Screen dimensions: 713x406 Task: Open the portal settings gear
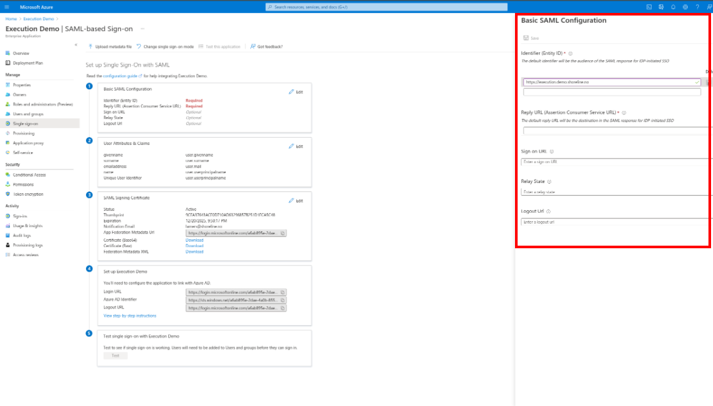[685, 7]
